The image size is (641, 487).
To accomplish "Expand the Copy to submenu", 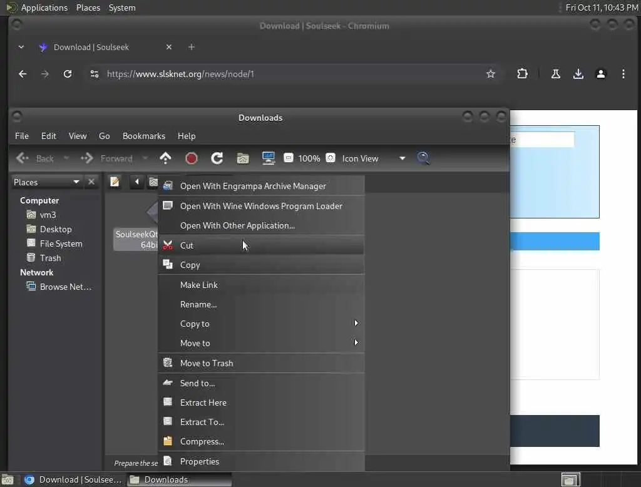I will click(261, 324).
